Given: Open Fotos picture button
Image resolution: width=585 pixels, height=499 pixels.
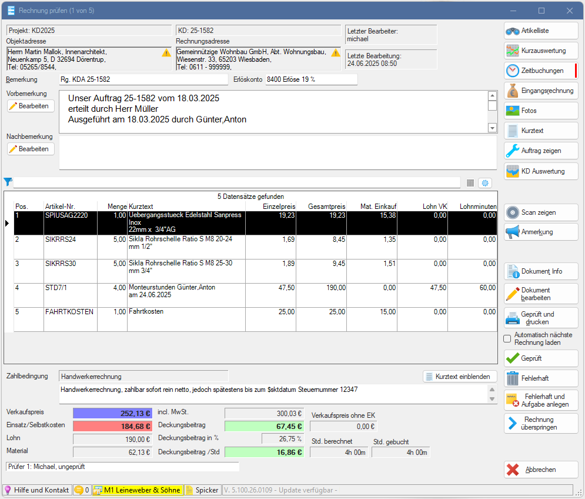Looking at the screenshot, I should 540,111.
